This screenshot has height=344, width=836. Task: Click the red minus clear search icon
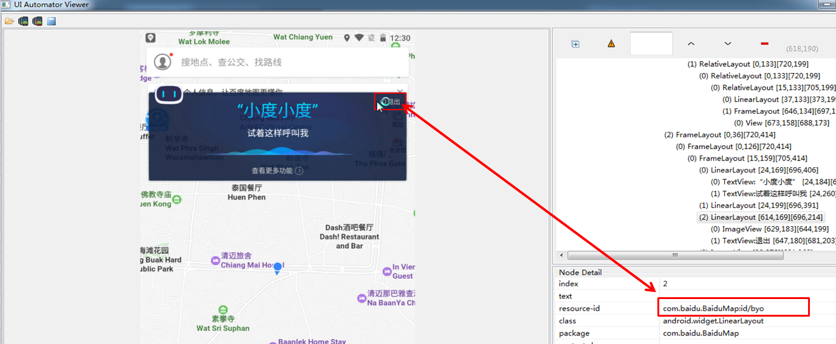(764, 44)
